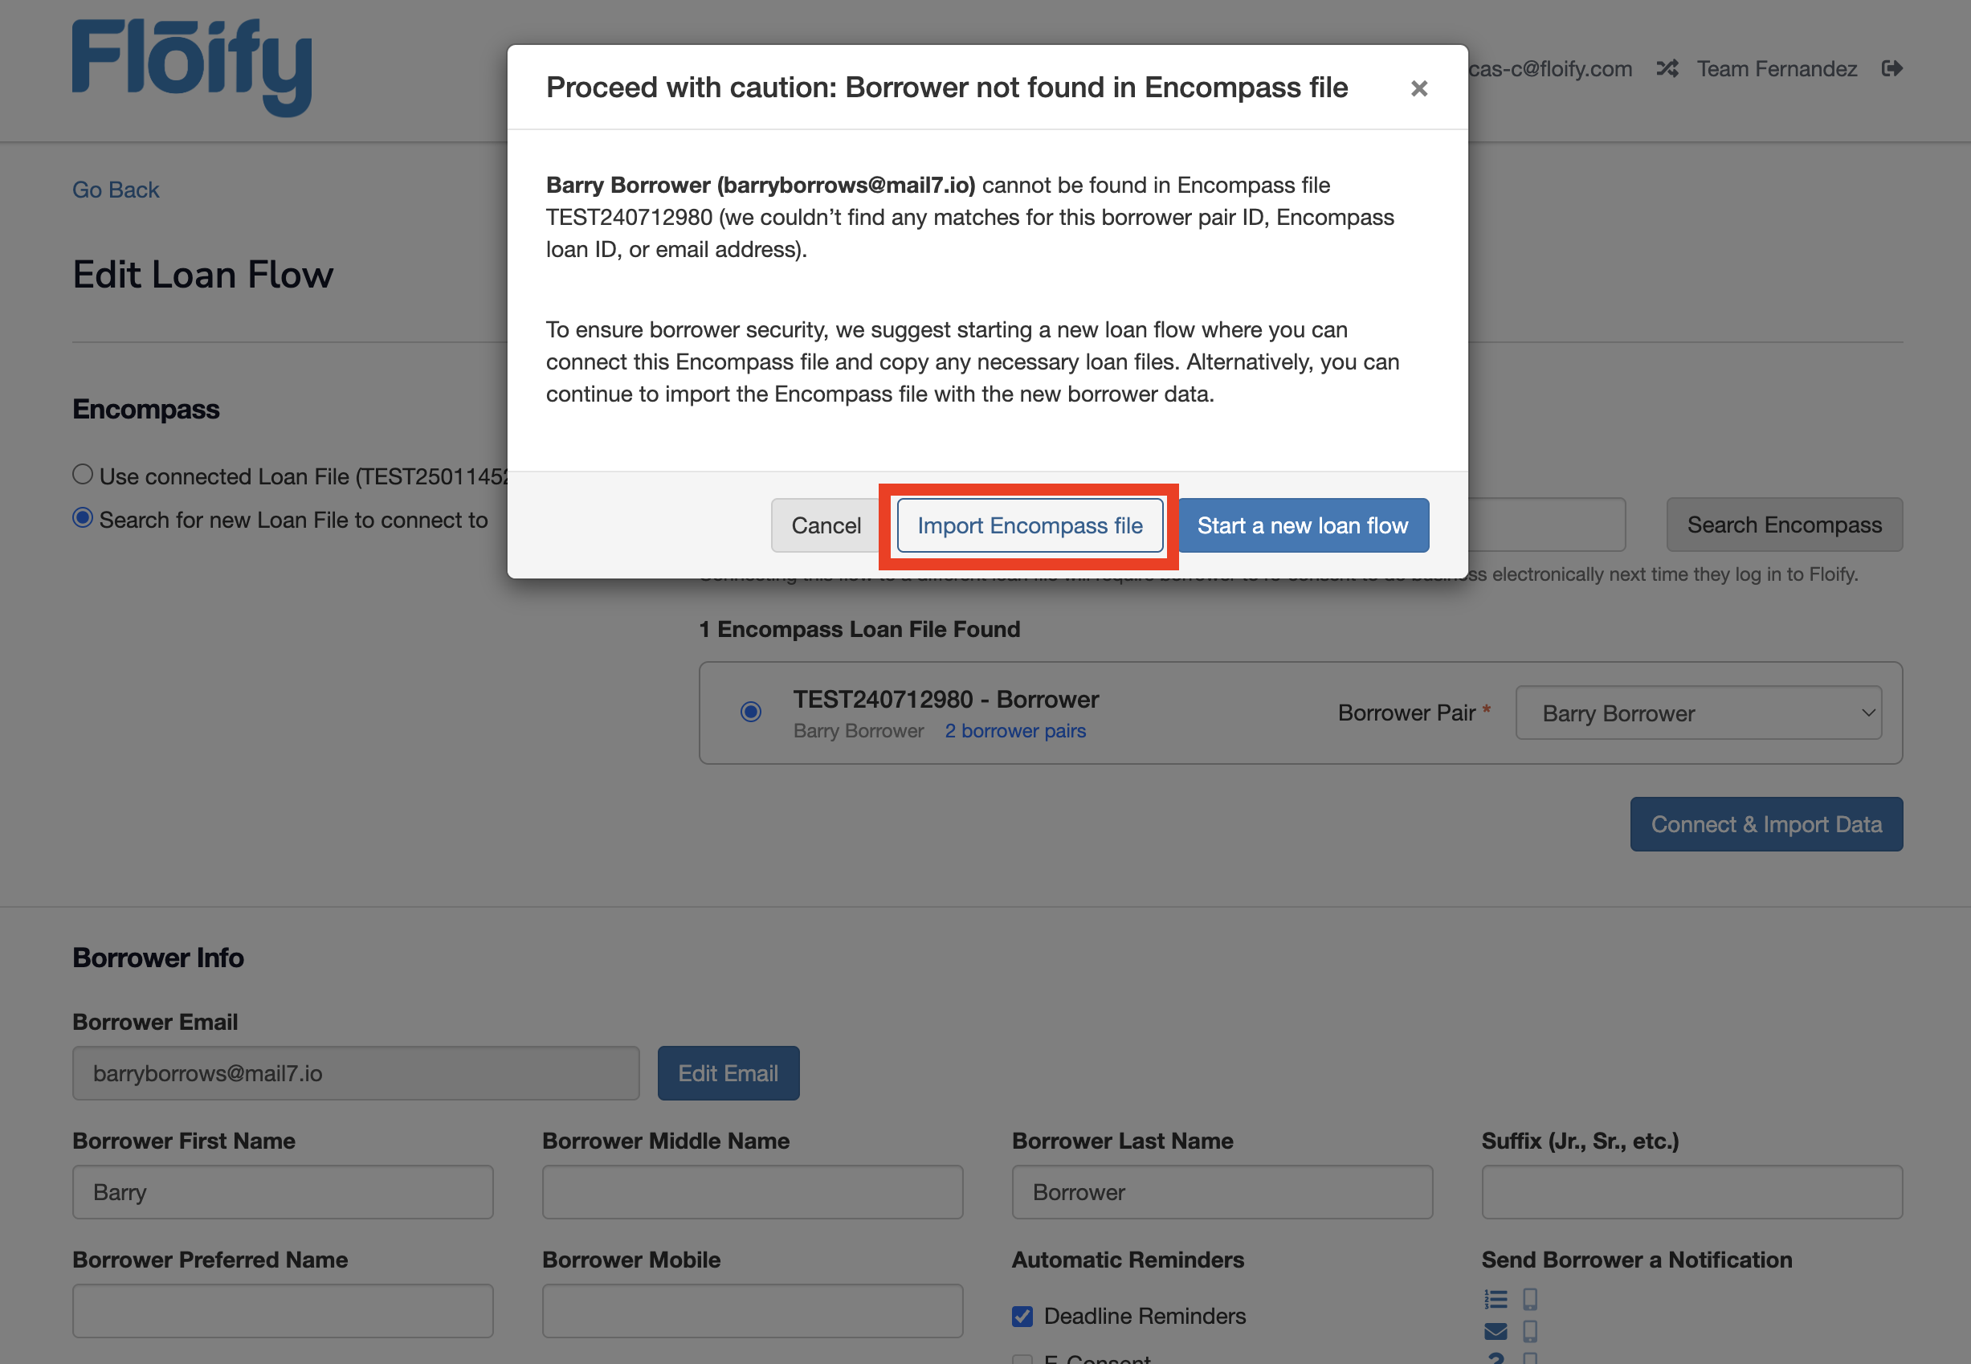This screenshot has height=1364, width=1971.
Task: Select Use connected Loan File radio
Action: pos(83,474)
